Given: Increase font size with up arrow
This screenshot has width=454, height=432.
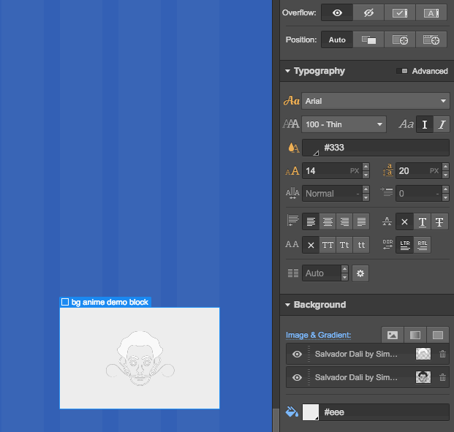Looking at the screenshot, I should point(366,167).
